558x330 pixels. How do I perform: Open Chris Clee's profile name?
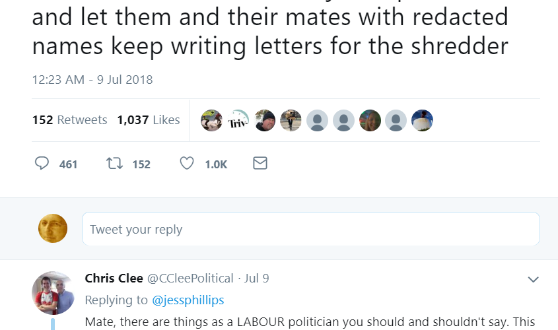(x=114, y=279)
